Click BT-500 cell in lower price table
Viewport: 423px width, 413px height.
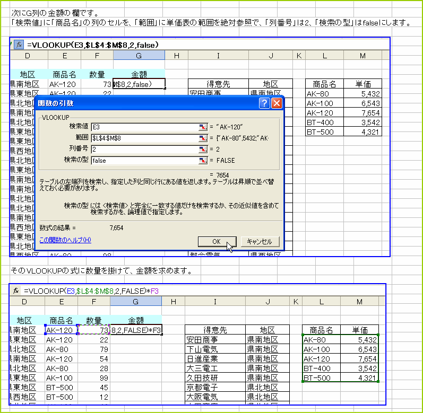[321, 377]
